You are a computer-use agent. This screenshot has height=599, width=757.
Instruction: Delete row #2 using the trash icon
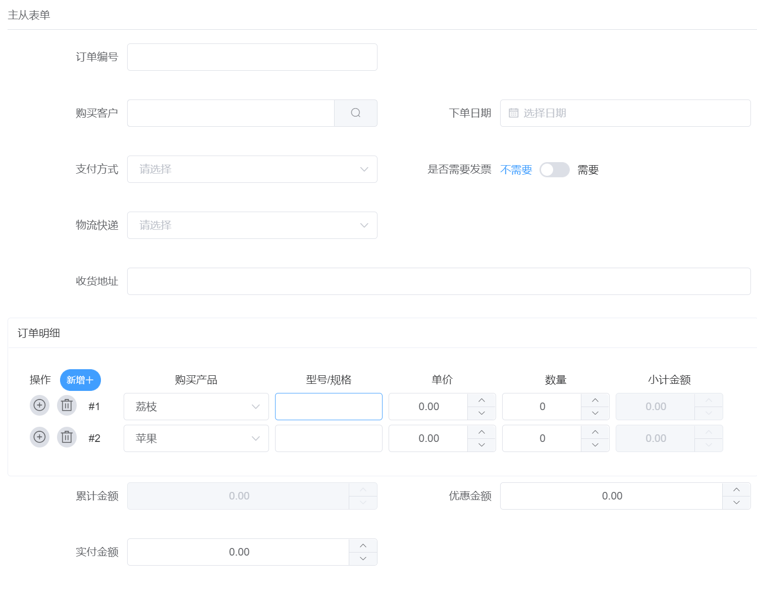tap(67, 437)
